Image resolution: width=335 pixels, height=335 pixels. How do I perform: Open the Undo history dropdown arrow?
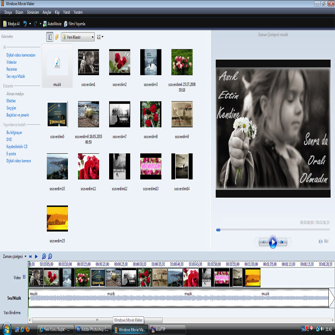tap(30, 24)
